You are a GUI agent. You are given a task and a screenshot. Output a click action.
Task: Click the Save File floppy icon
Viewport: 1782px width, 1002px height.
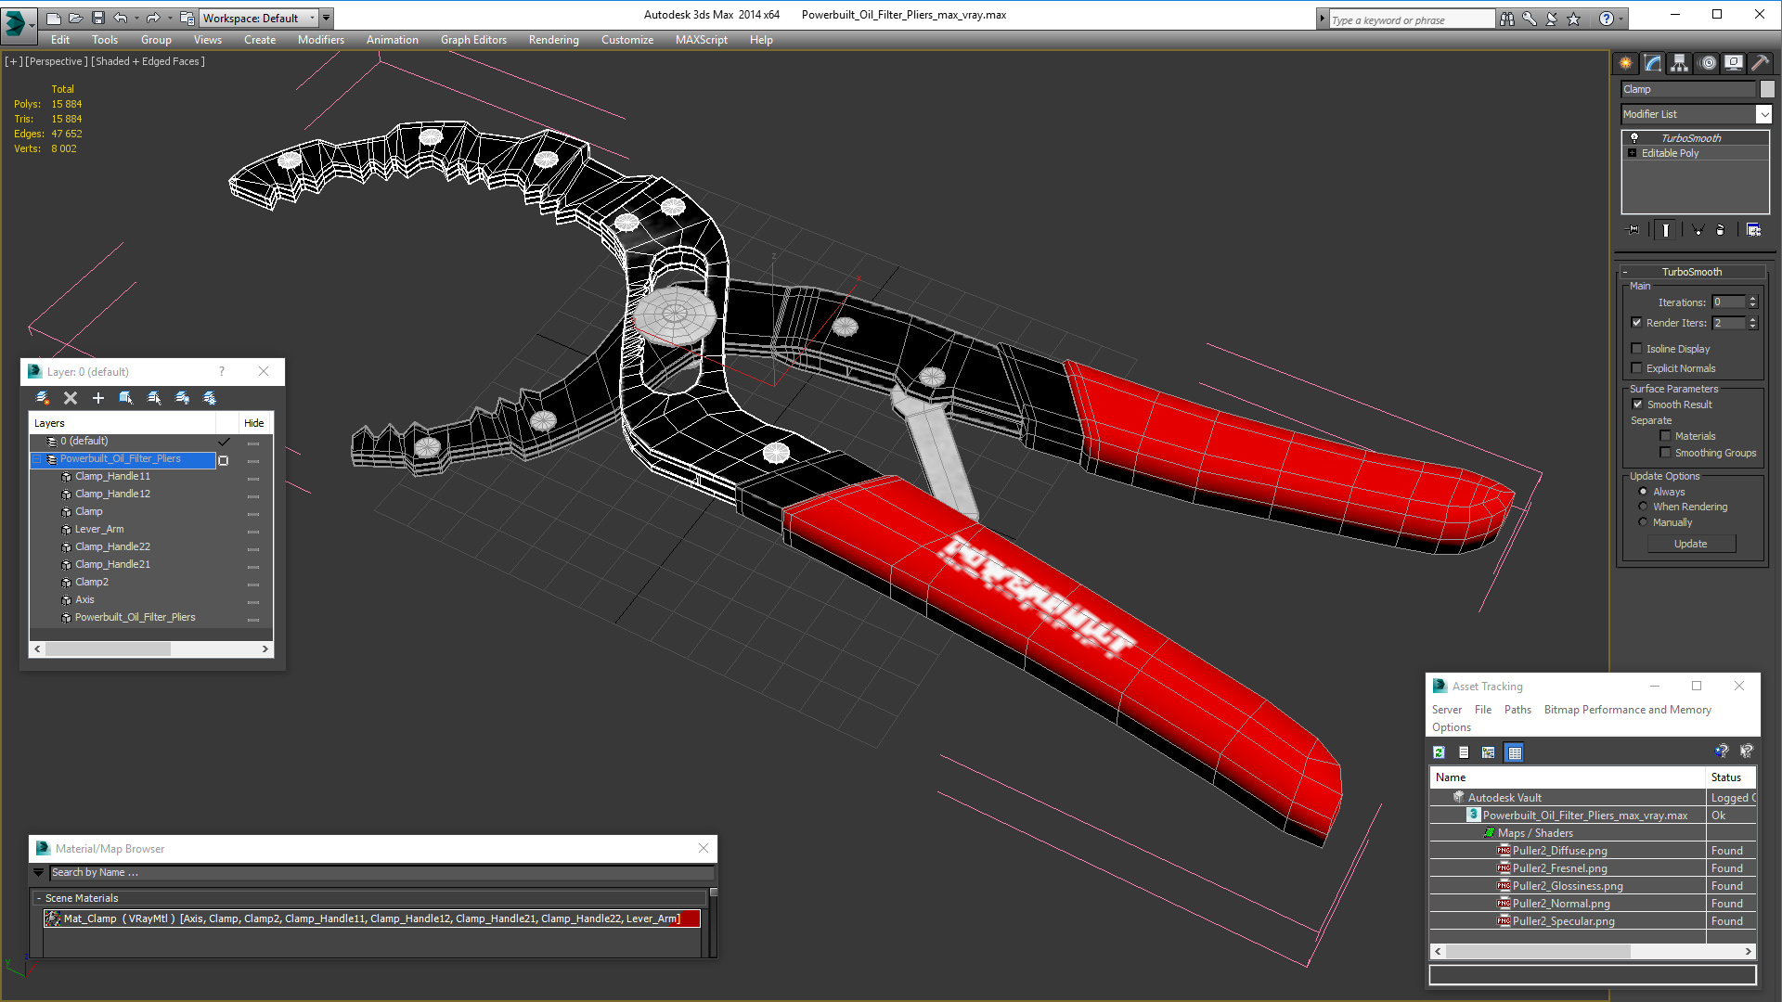pyautogui.click(x=97, y=18)
